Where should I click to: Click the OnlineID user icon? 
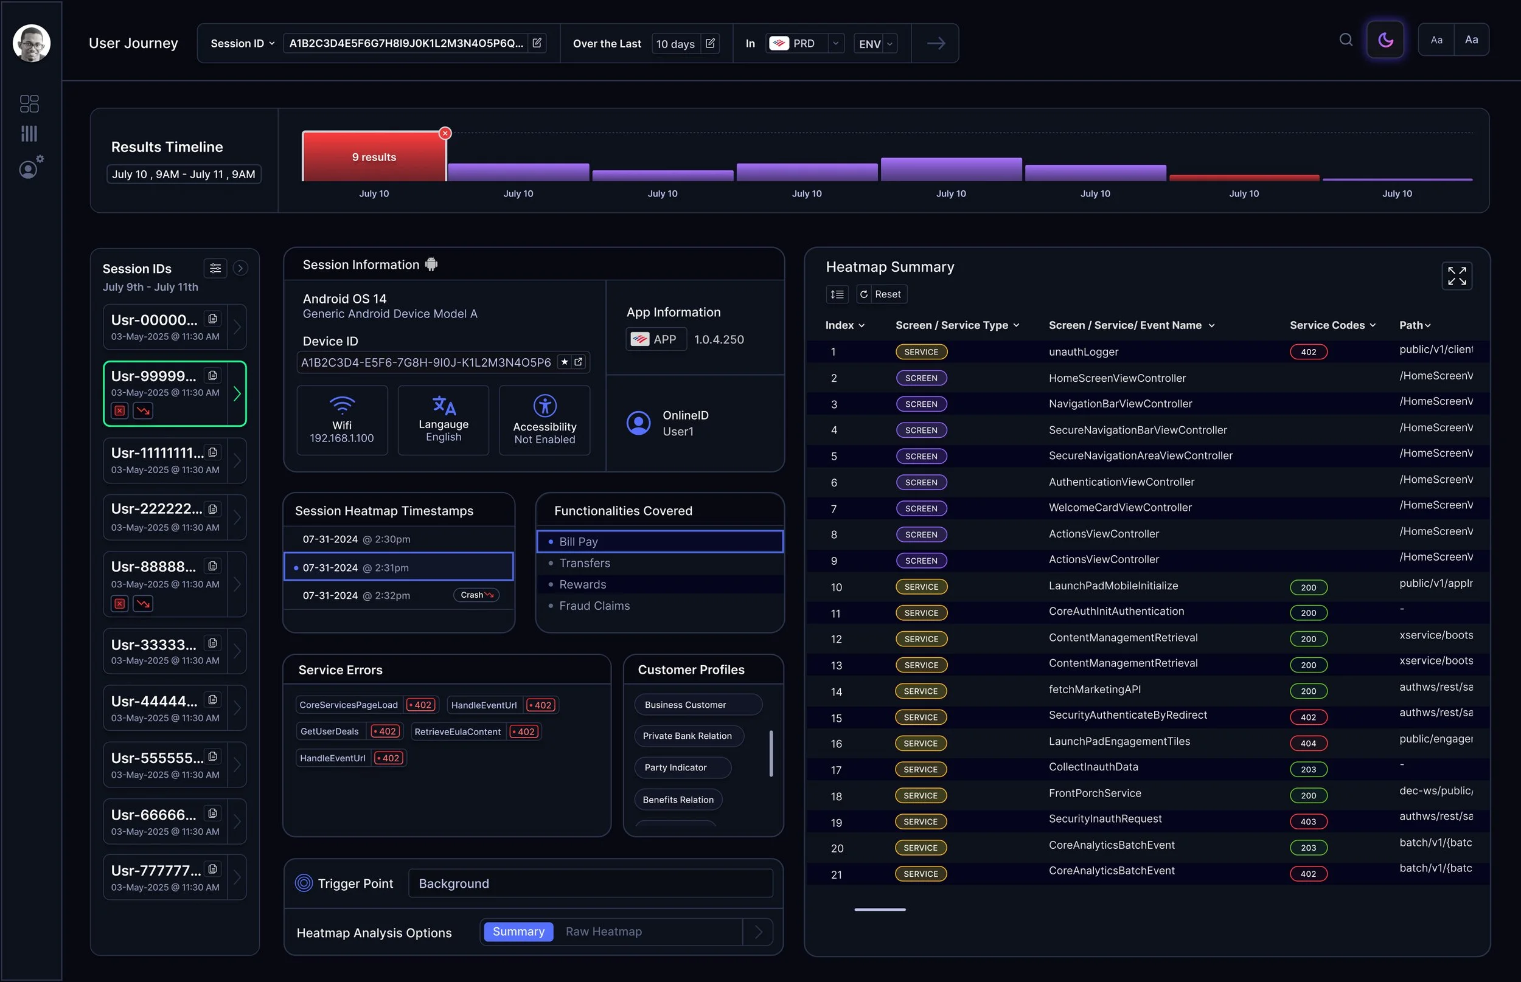click(639, 423)
